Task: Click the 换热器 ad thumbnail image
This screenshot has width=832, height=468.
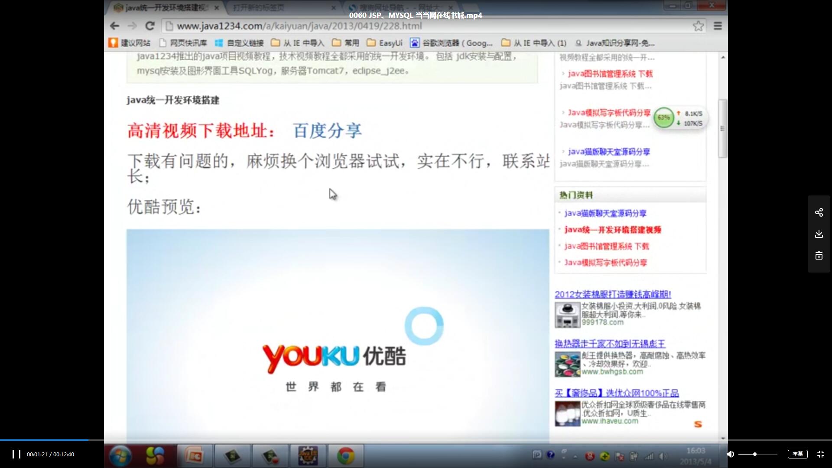Action: point(567,364)
